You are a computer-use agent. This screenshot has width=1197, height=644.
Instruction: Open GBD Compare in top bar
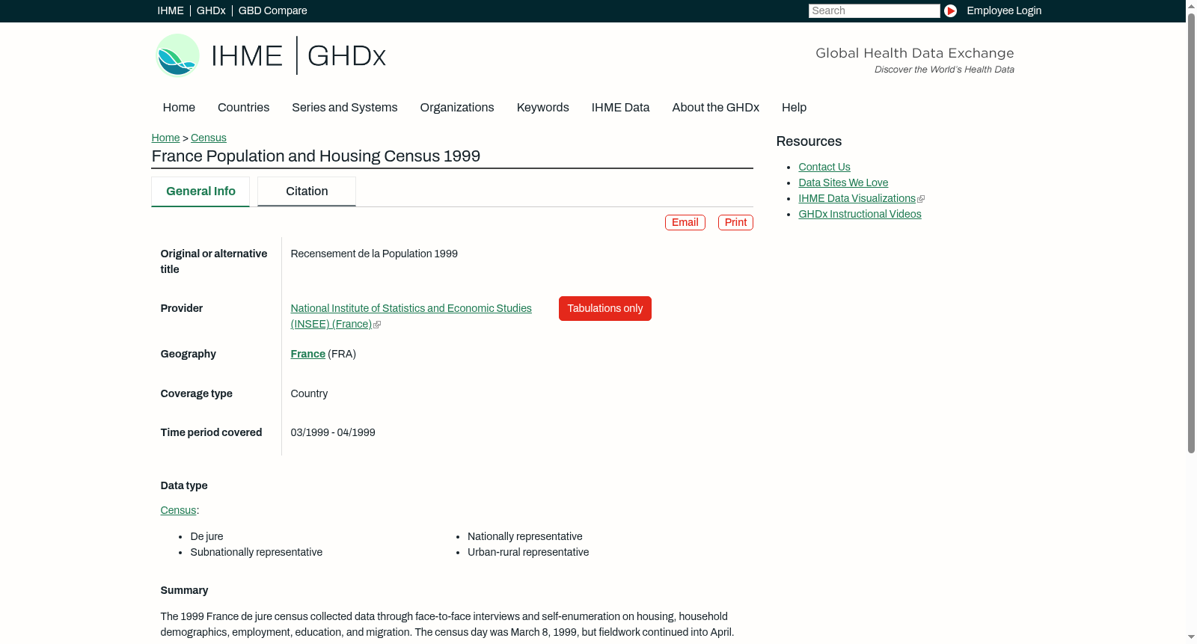(x=273, y=10)
